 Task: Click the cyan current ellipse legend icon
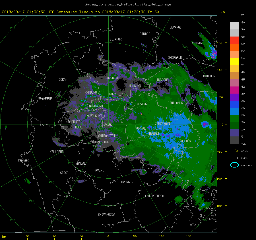click(x=234, y=165)
